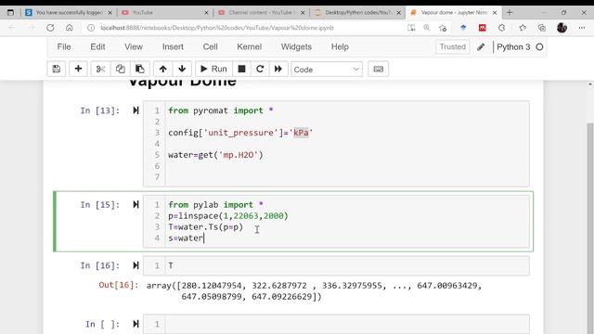Click the In [15]: prompt label
This screenshot has height=334, width=594.
click(100, 205)
